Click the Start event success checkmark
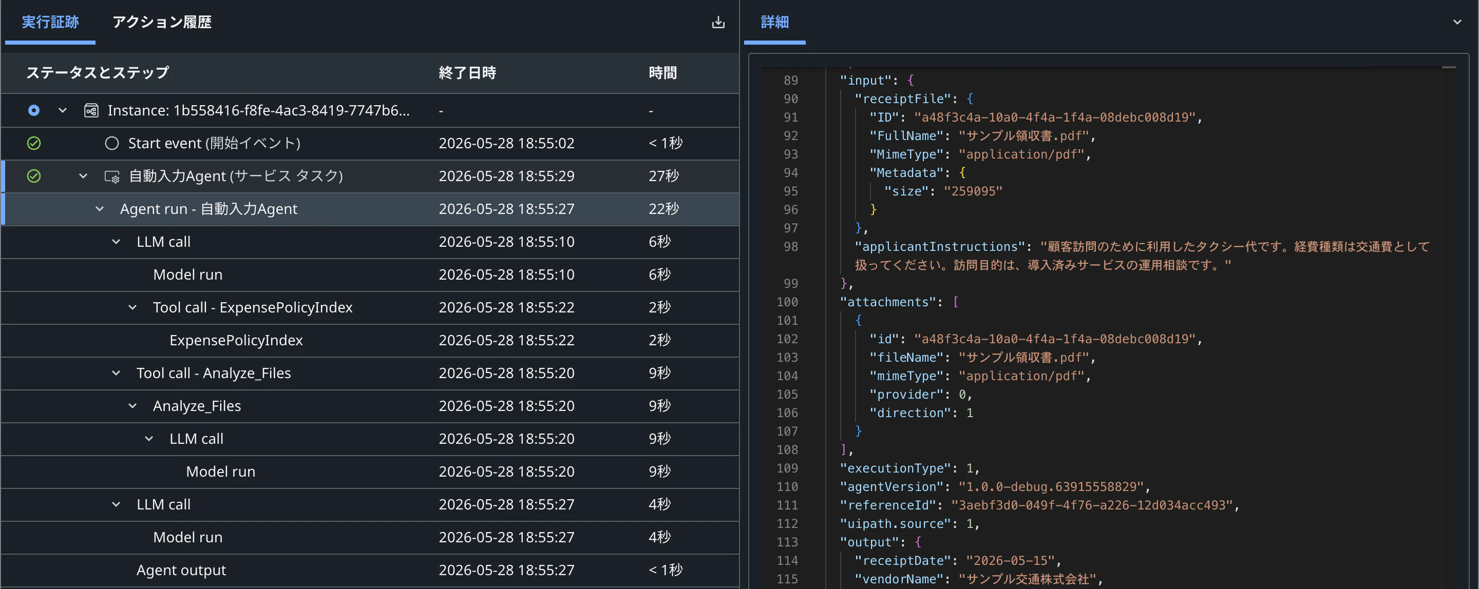The image size is (1479, 589). tap(34, 143)
